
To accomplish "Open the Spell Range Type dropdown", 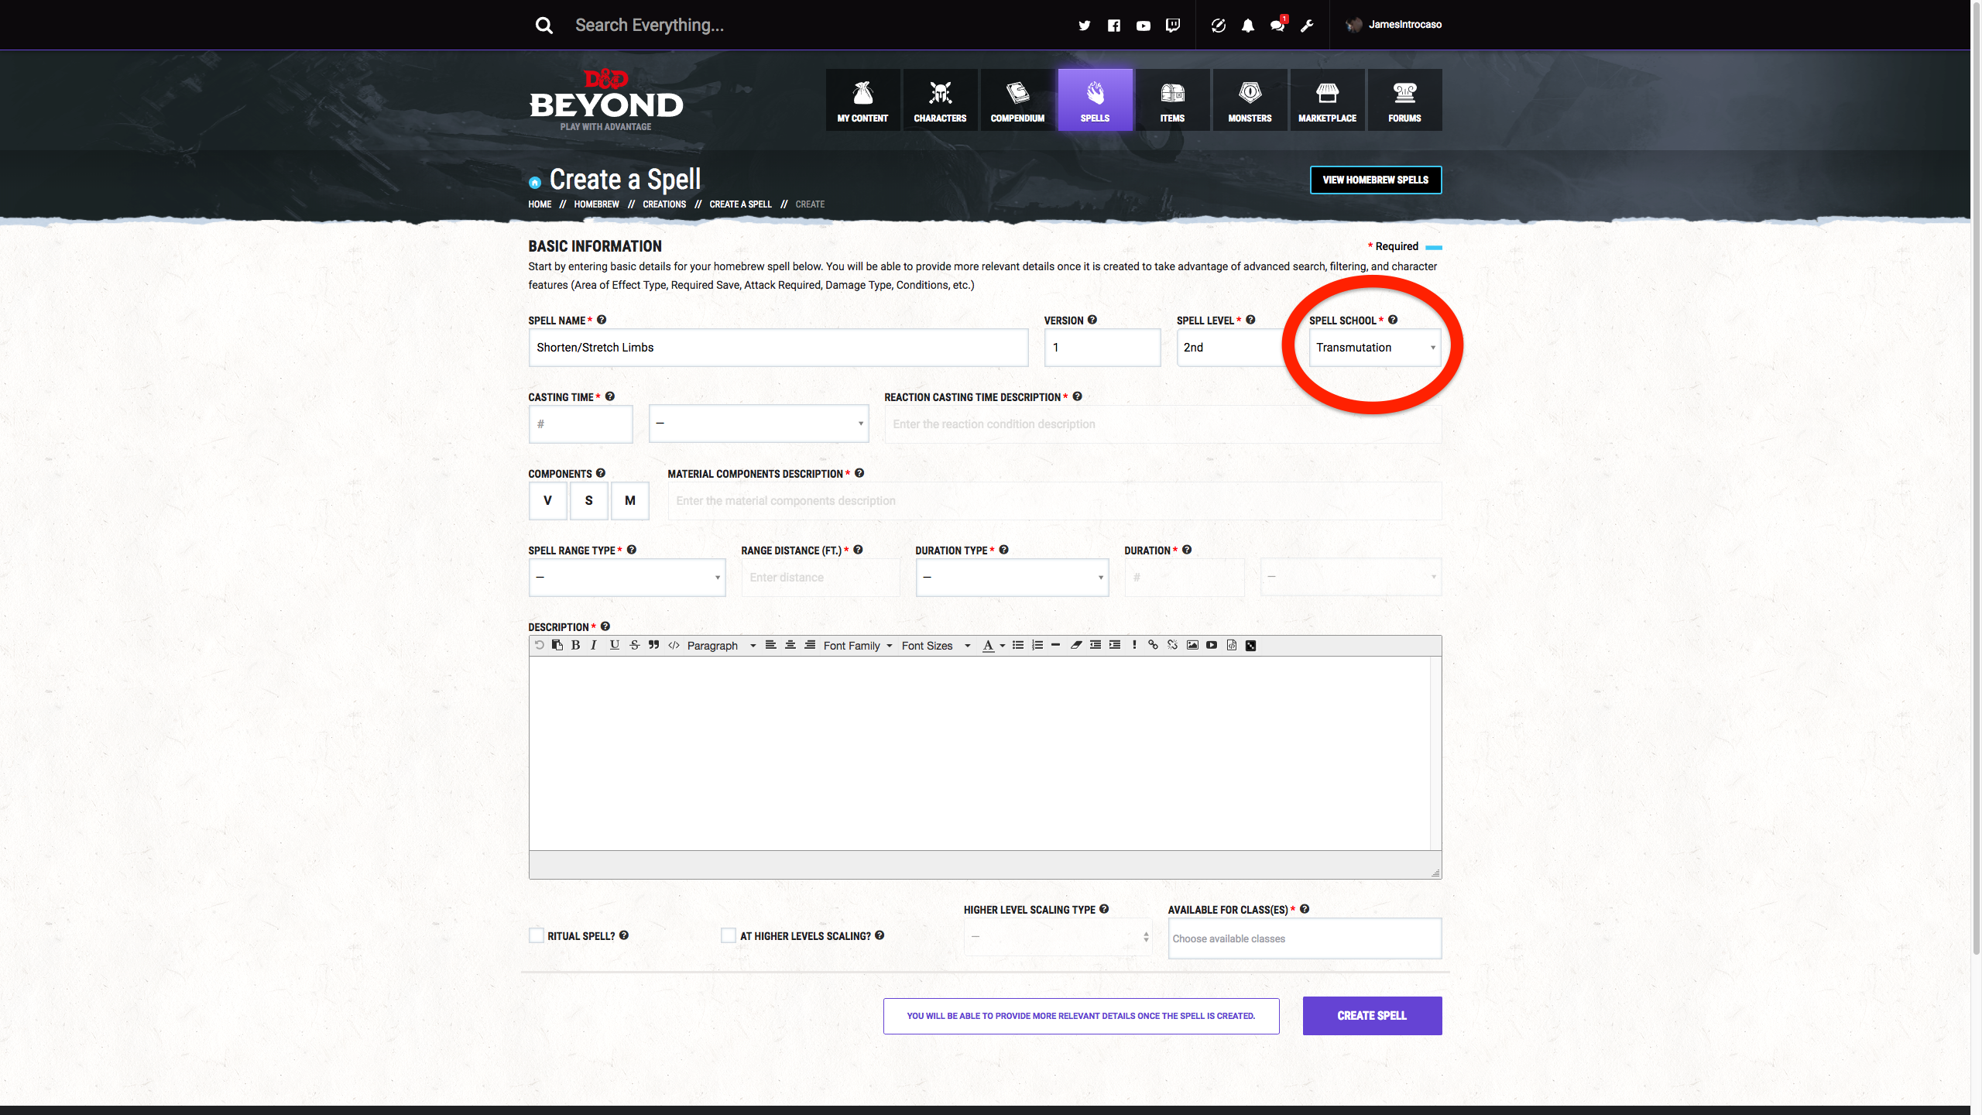I will (627, 578).
